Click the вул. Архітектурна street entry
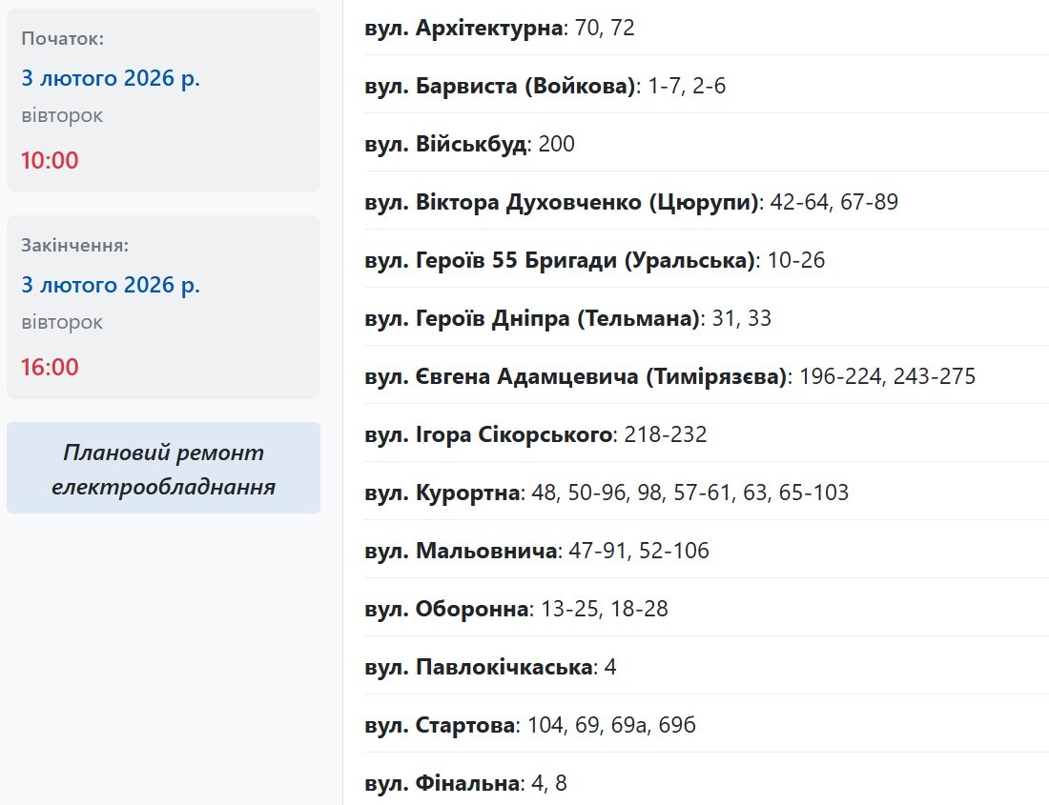1049x805 pixels. pos(500,29)
